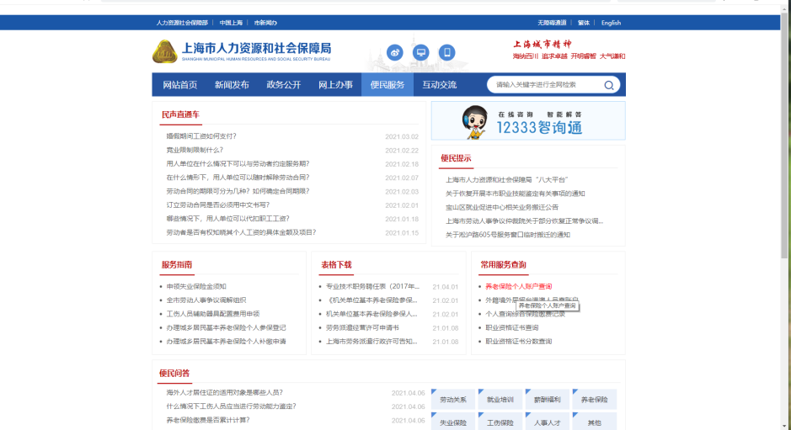Open guide 申领失业保险金须知
Viewport: 791px width, 430px height.
point(196,286)
